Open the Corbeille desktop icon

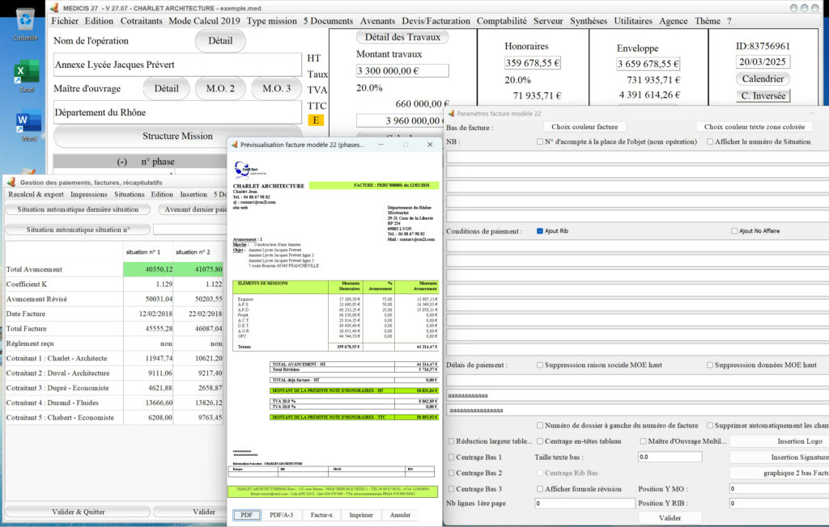point(25,25)
